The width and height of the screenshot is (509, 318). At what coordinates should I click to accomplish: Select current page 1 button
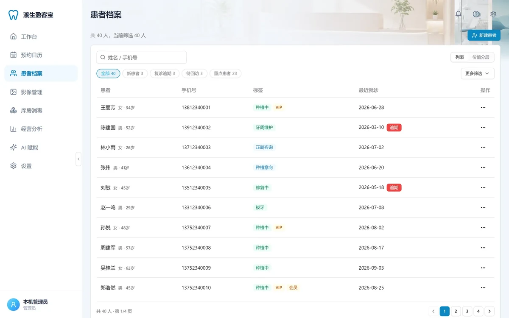[445, 311]
